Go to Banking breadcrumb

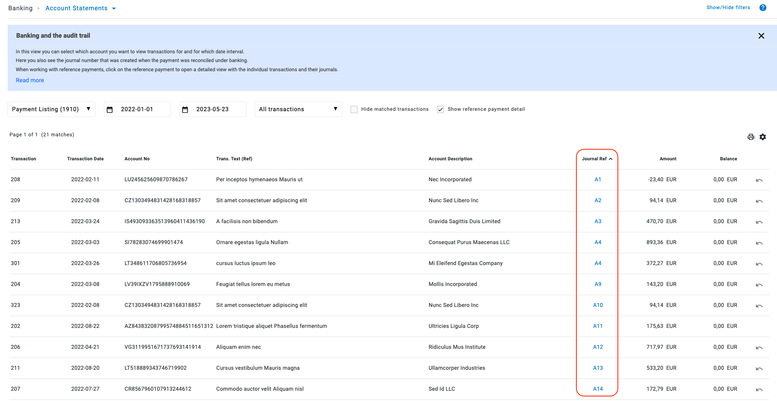[21, 8]
